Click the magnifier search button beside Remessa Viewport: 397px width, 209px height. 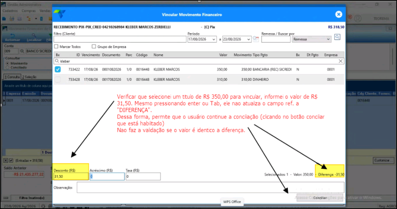pyautogui.click(x=337, y=37)
